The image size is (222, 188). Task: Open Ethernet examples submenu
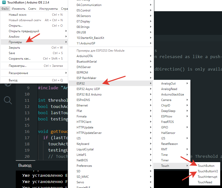(111, 105)
